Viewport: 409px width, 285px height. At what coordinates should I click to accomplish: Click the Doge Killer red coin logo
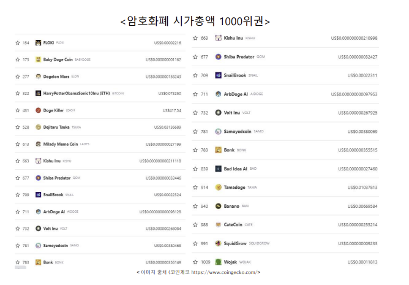[39, 110]
